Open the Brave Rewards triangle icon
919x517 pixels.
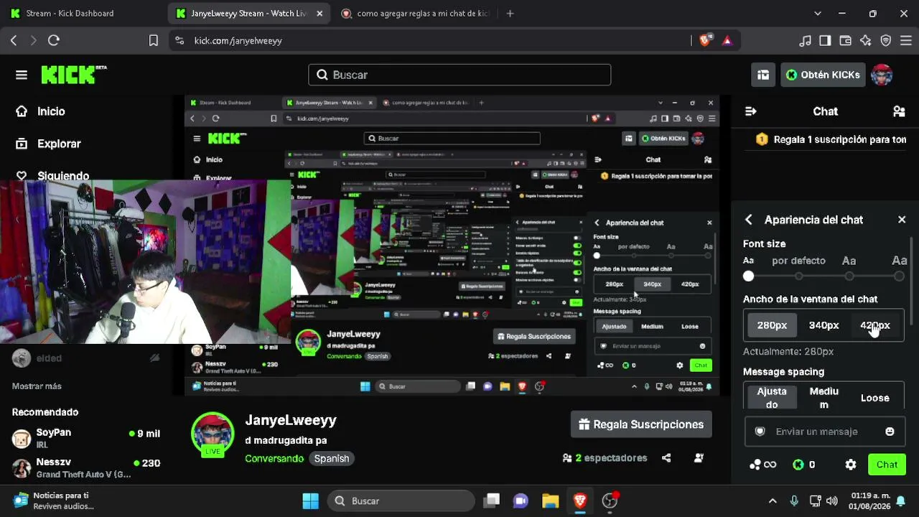point(727,41)
